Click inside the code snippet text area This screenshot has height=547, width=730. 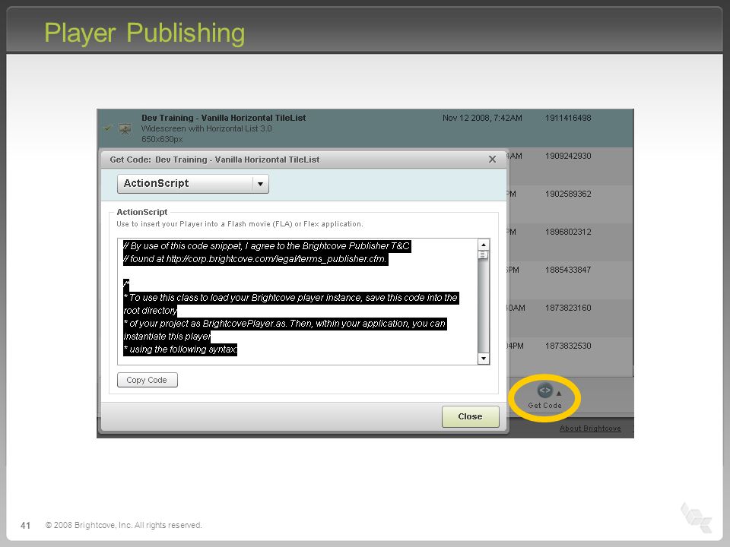(x=298, y=302)
